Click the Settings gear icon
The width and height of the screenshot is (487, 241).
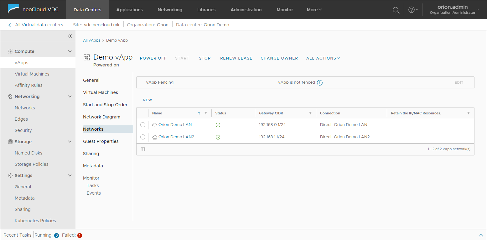[10, 176]
